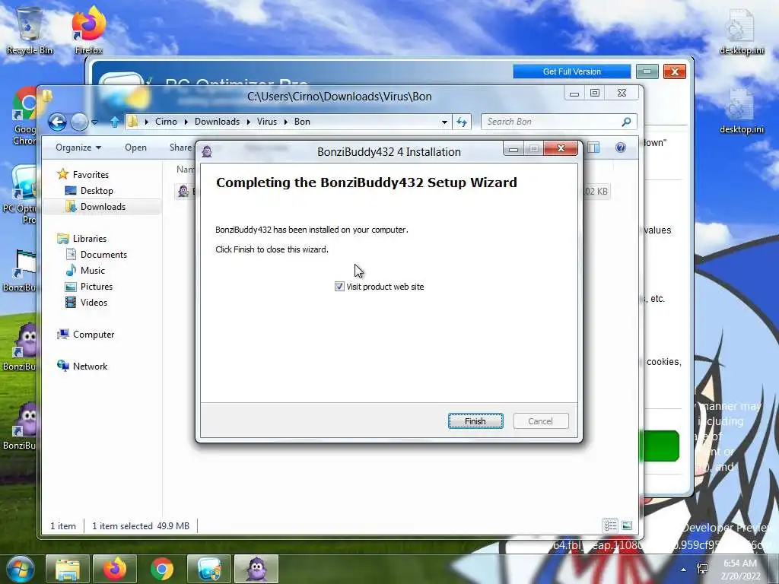Click Virus in the address breadcrumb
This screenshot has height=584, width=779.
click(267, 122)
